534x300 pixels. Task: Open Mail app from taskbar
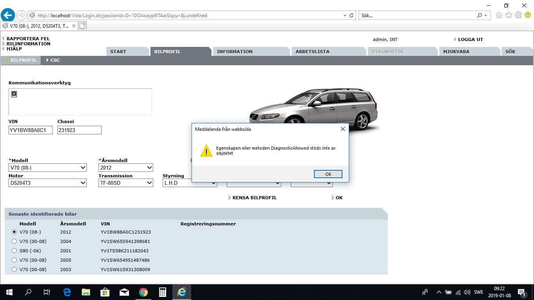[x=124, y=292]
